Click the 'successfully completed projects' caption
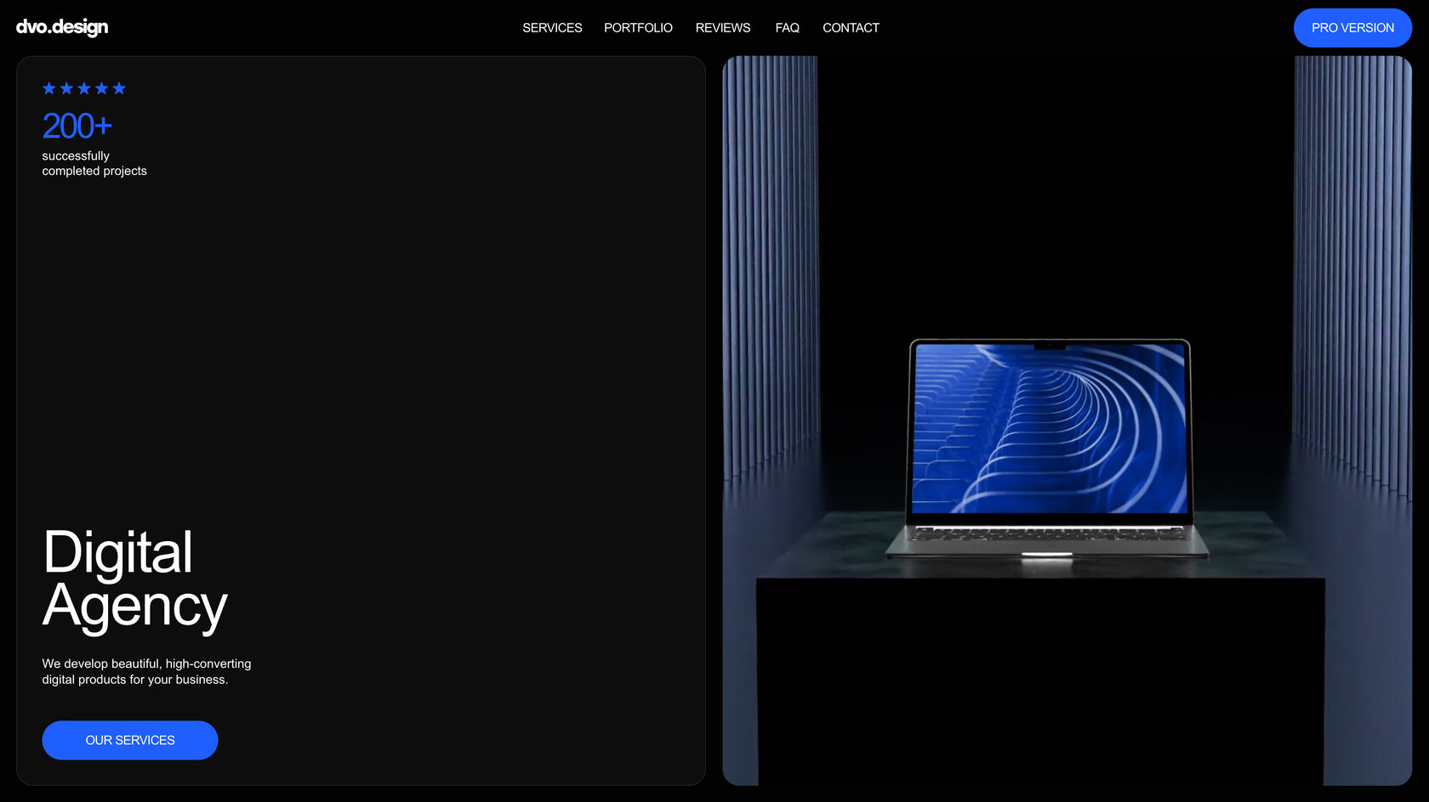This screenshot has height=802, width=1429. (94, 163)
